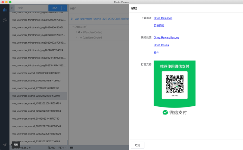This screenshot has height=150, width=243.
Task: Click the key title in the detail panel header
Action: (x=102, y=19)
